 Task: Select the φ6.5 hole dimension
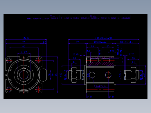coord(100,53)
